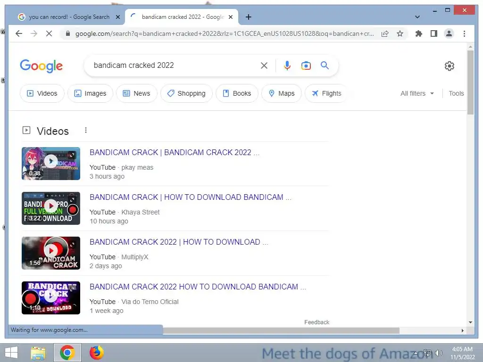Viewport: 483px width, 362px height.
Task: Filter results by Books
Action: 237,93
